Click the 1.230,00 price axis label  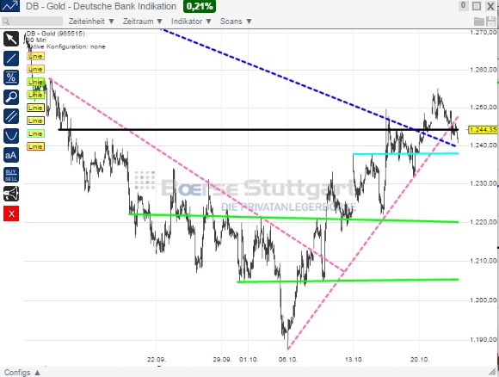pos(484,183)
